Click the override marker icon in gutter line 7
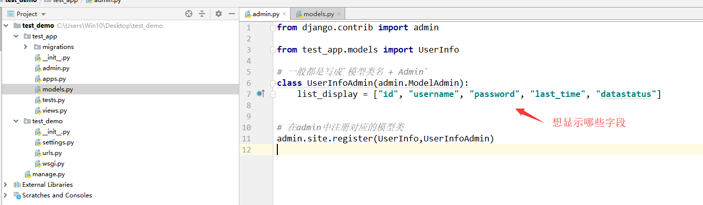Screen dimensions: 703x205 pyautogui.click(x=261, y=94)
